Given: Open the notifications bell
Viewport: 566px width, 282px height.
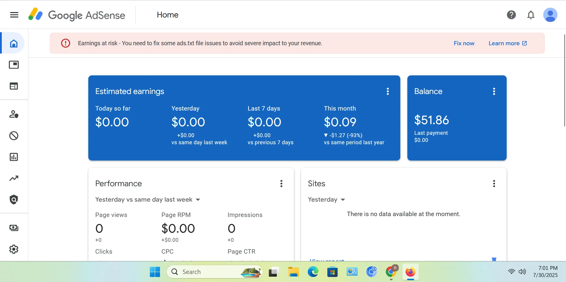Looking at the screenshot, I should pos(531,15).
